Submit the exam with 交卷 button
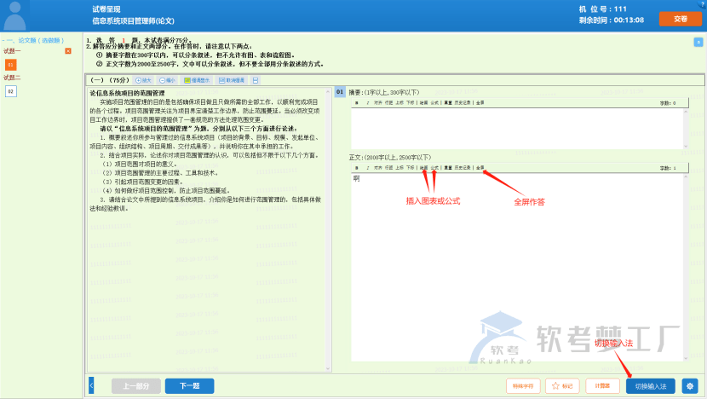Screen dimensions: 707x399 click(679, 18)
